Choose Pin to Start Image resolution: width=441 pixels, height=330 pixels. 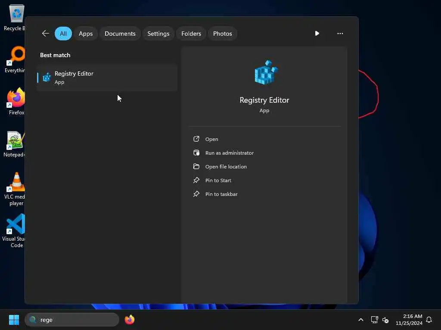(218, 180)
